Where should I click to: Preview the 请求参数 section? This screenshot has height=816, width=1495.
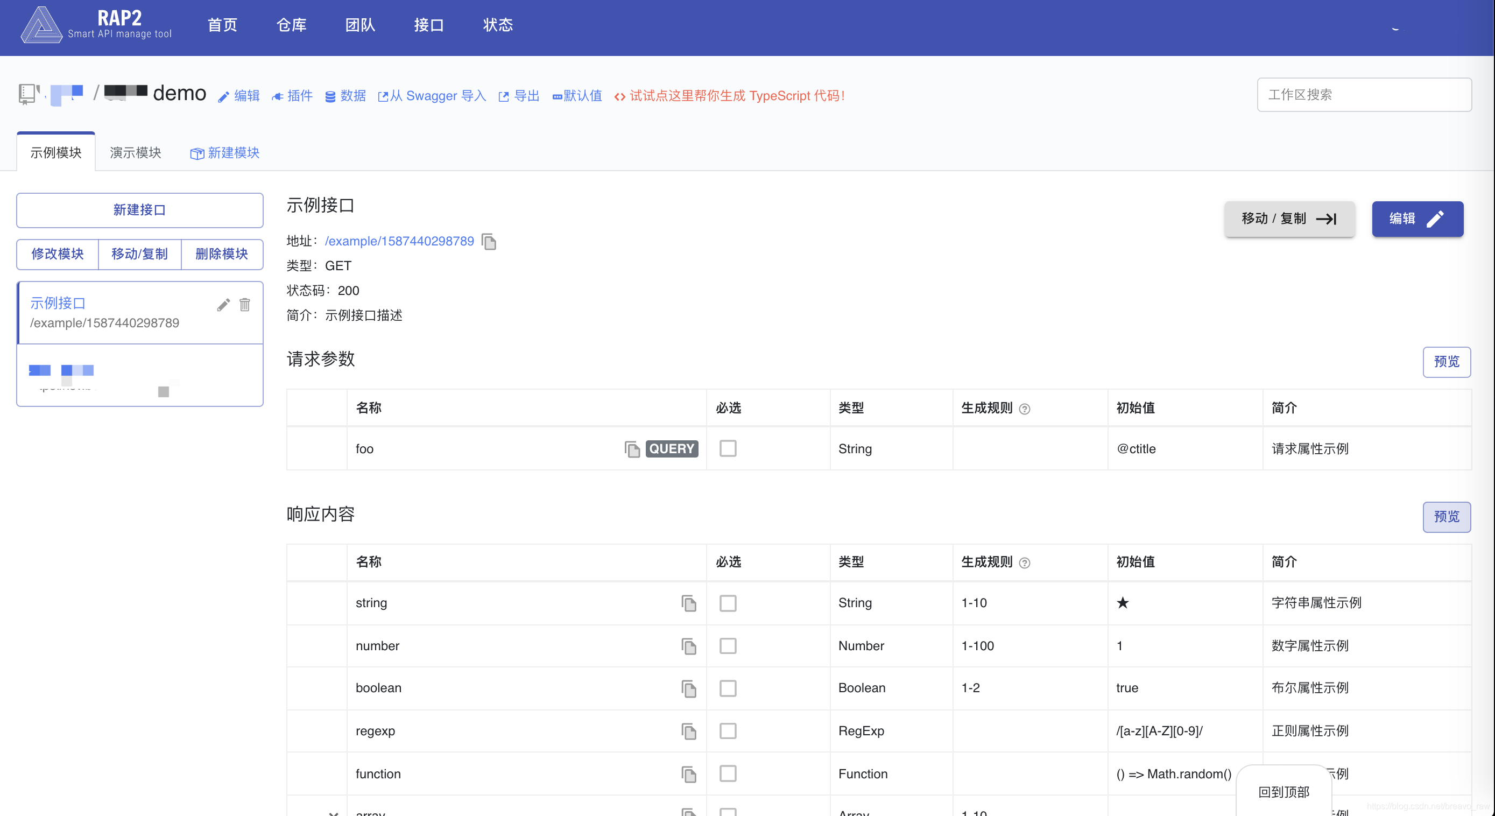[1446, 362]
